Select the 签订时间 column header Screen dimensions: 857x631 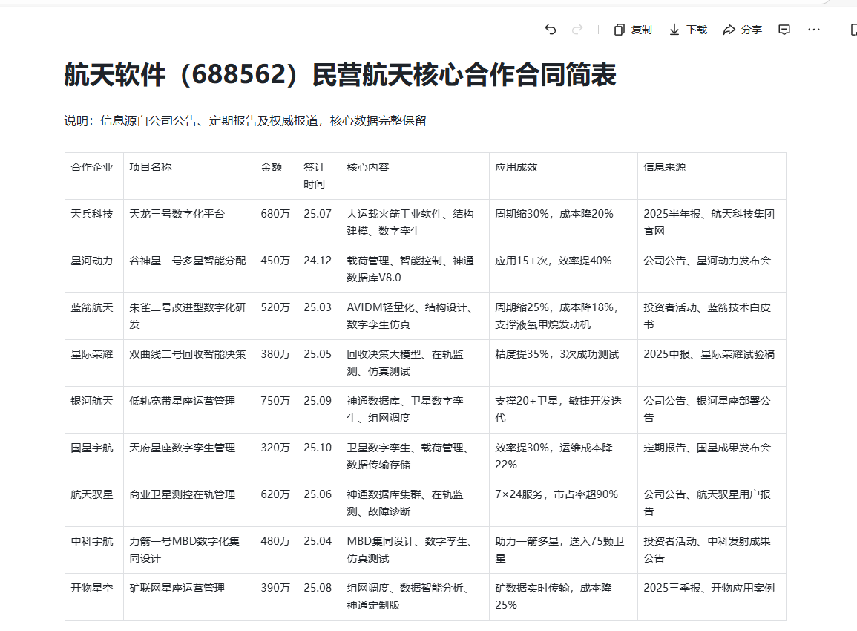pos(319,175)
